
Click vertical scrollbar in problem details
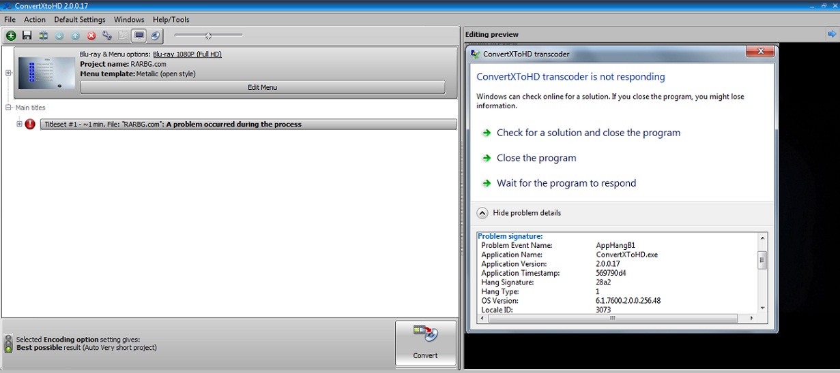coord(762,259)
